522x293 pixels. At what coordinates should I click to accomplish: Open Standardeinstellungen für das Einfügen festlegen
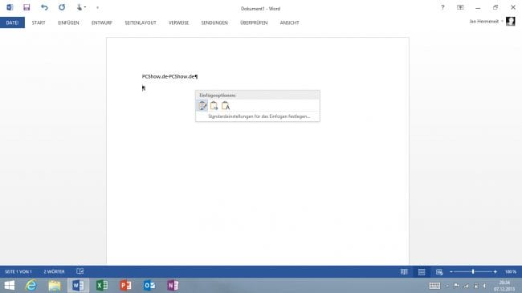tap(259, 116)
